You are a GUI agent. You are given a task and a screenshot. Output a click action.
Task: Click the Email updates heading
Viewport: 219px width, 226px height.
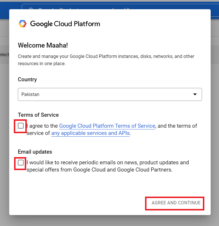point(35,152)
